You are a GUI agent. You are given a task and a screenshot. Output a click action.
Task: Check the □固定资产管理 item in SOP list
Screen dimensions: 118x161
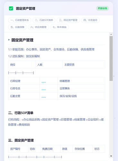[50, 119]
